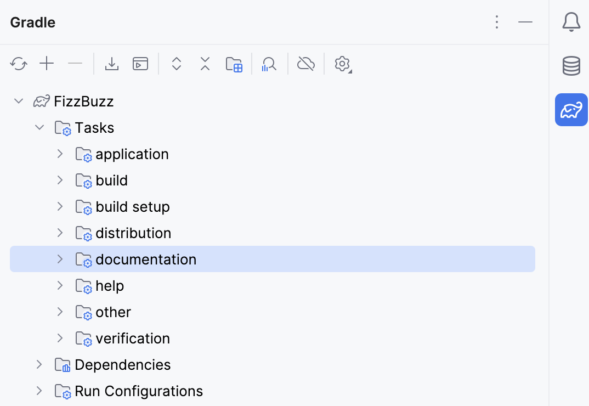The height and width of the screenshot is (406, 589).
Task: Link a new Gradle project
Action: click(x=47, y=64)
